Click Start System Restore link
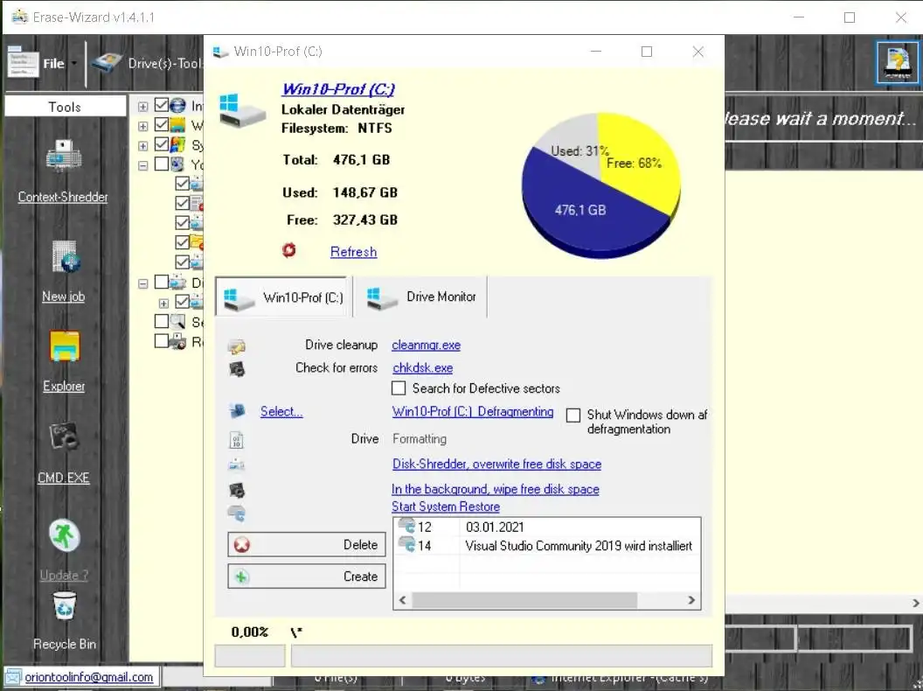This screenshot has width=923, height=691. [x=446, y=506]
